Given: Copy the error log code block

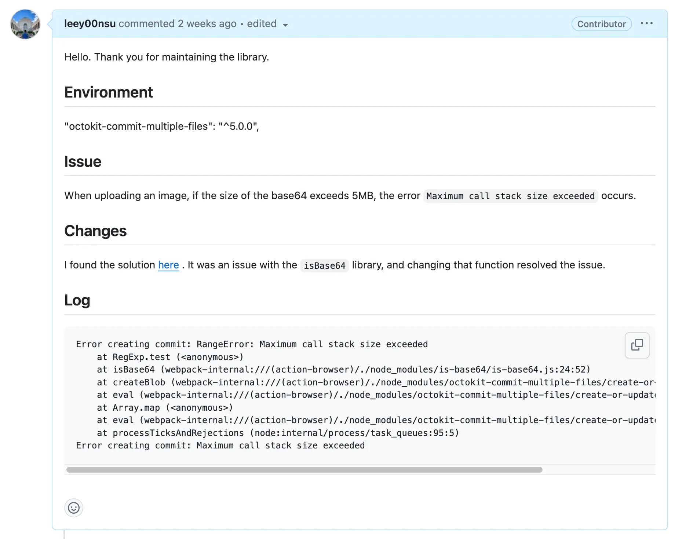Looking at the screenshot, I should 637,345.
